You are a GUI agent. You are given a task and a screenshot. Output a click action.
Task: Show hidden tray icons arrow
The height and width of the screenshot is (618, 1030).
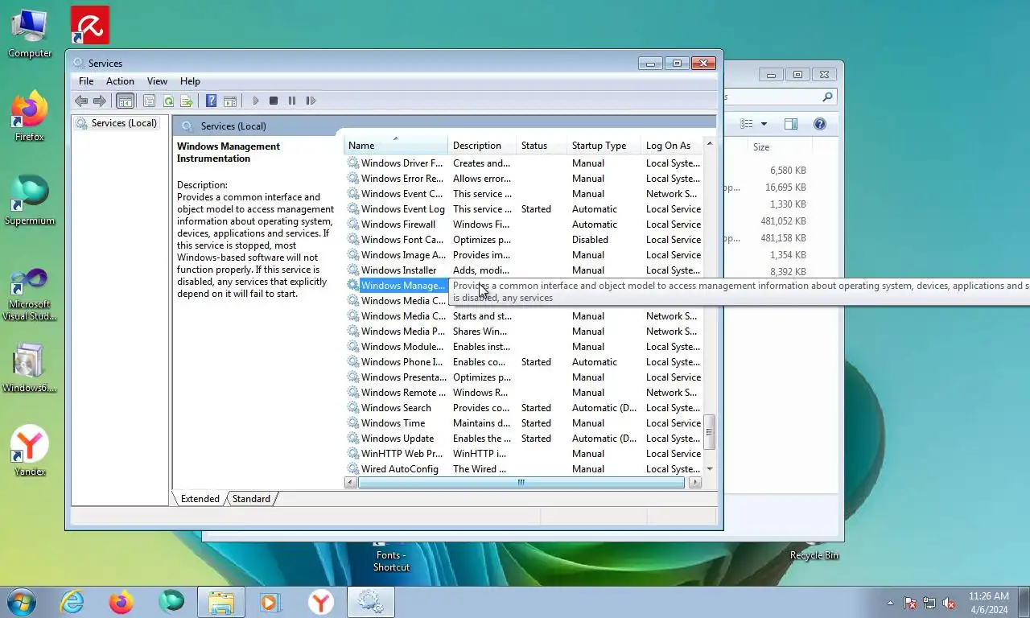click(x=890, y=603)
